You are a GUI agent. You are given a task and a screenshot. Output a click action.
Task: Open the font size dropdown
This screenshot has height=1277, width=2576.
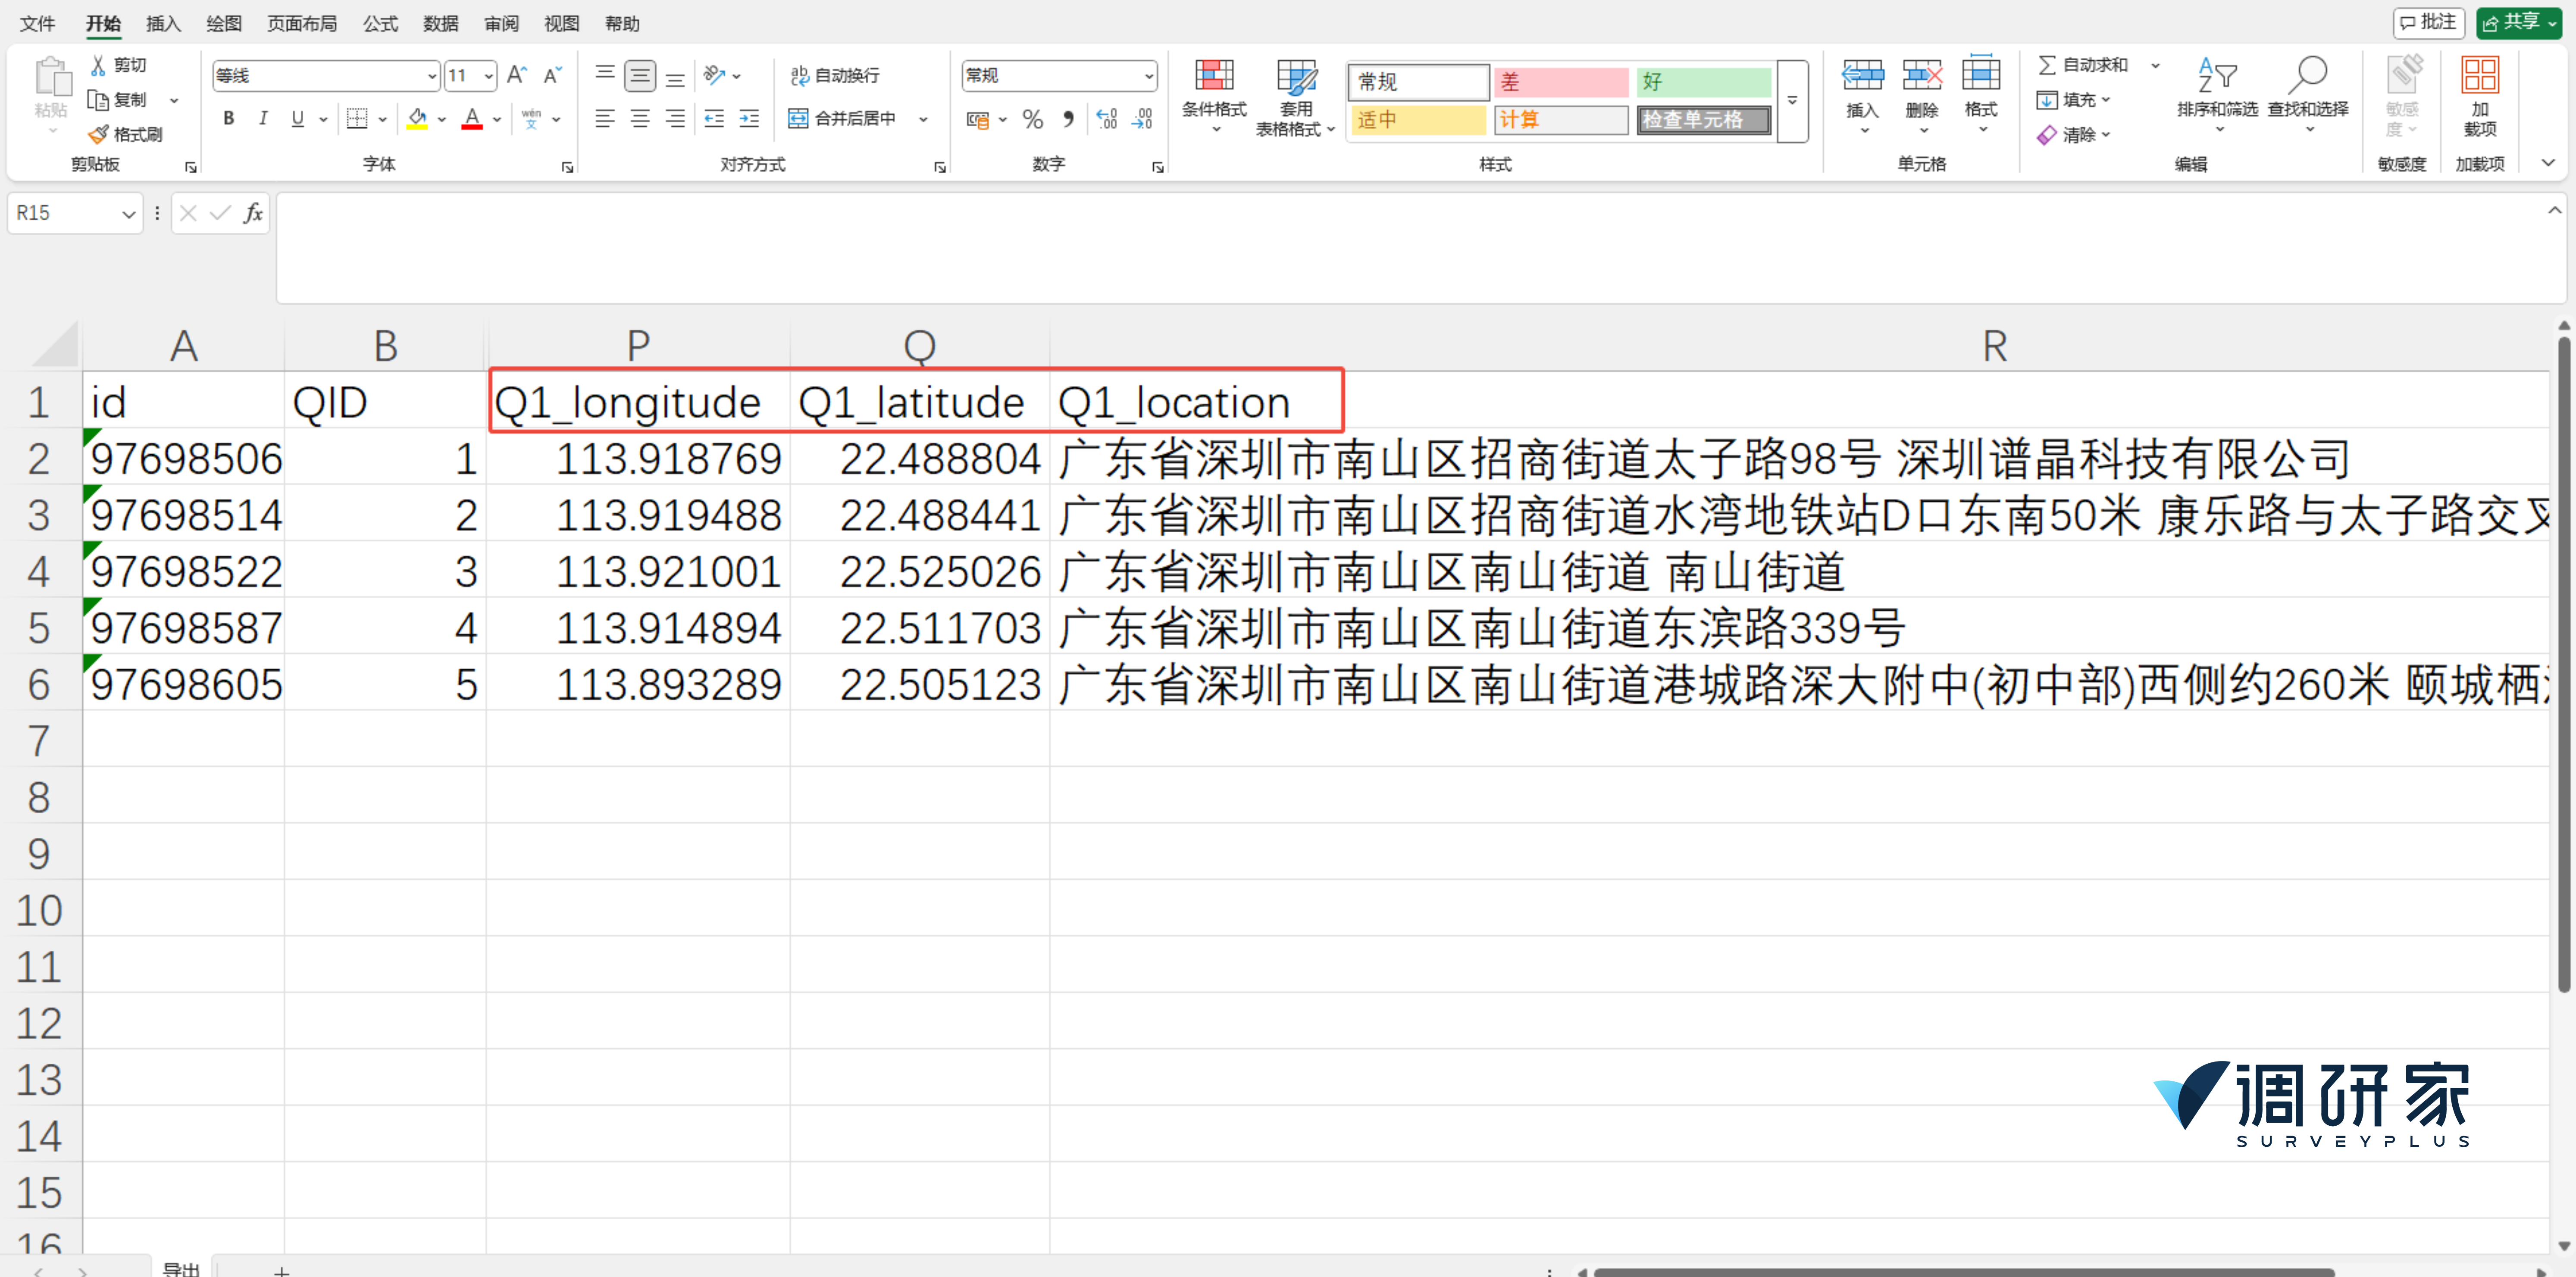point(488,76)
